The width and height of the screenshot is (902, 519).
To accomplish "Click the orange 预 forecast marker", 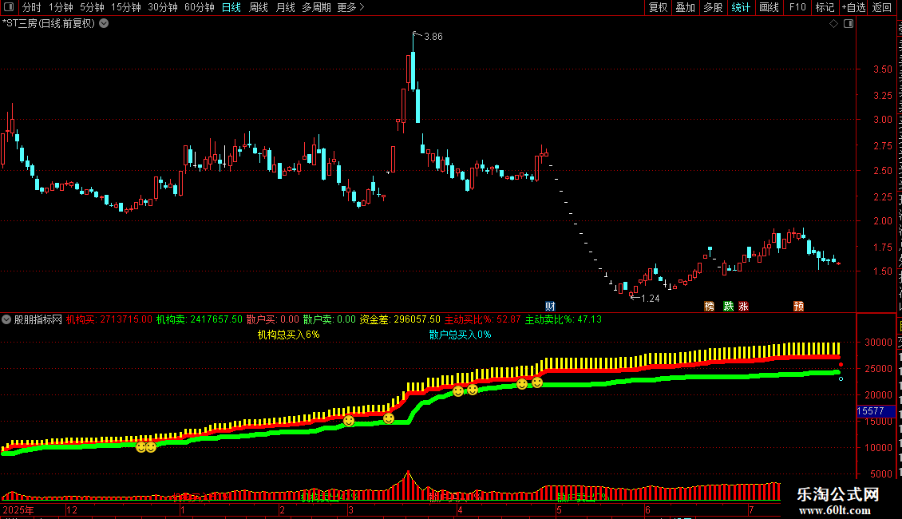I will point(798,306).
